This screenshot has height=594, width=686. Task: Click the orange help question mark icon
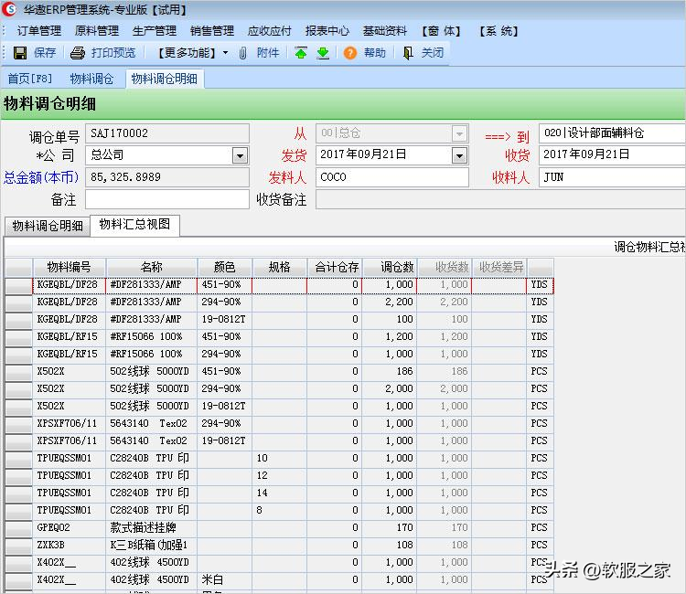tap(350, 53)
